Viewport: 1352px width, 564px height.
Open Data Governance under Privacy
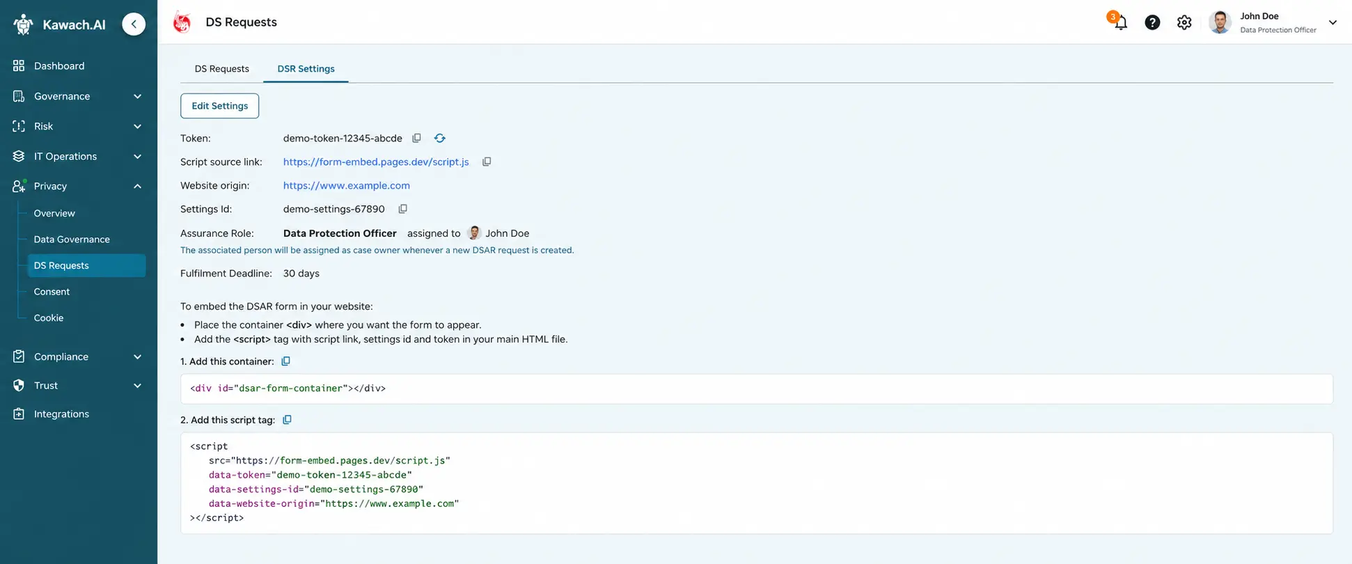[x=72, y=239]
